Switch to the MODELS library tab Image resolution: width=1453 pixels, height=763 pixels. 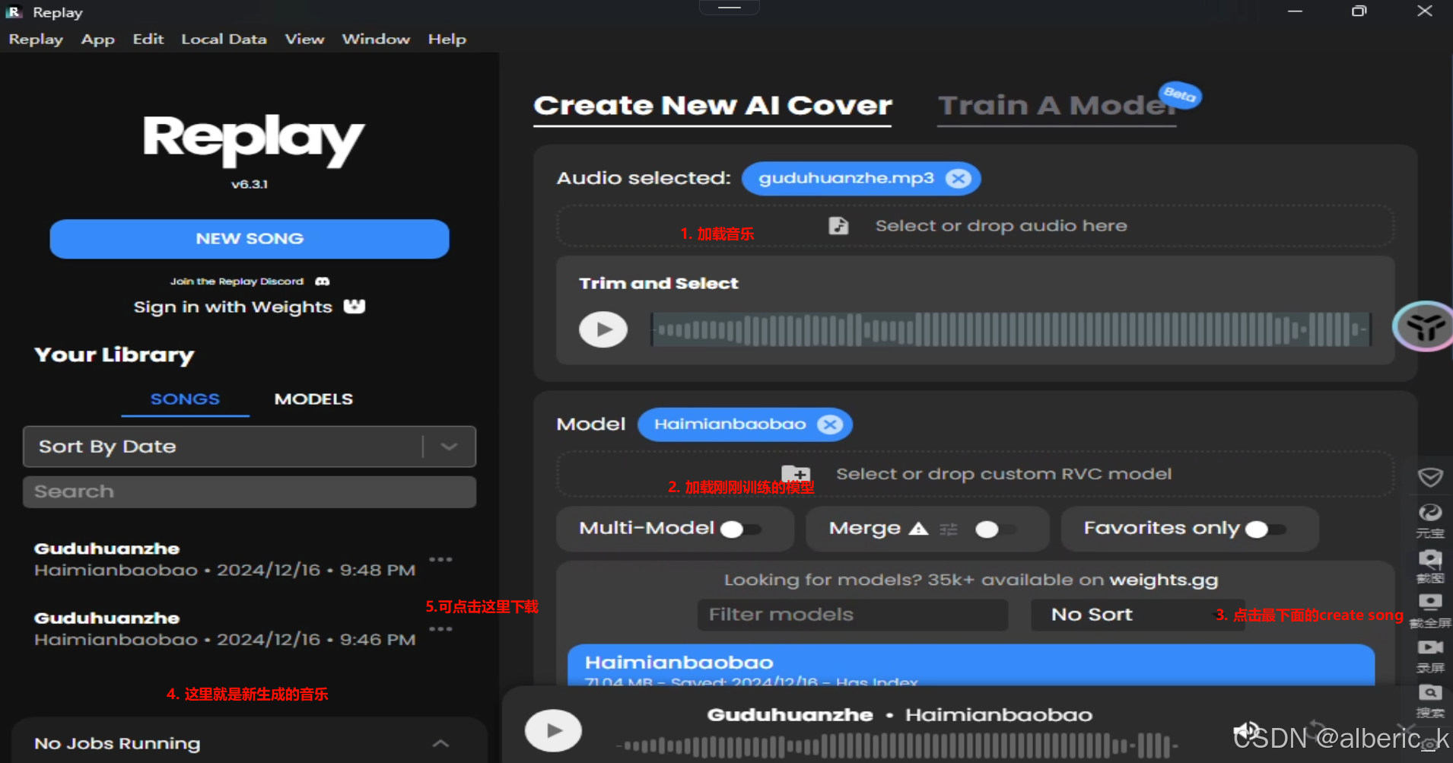click(x=313, y=399)
